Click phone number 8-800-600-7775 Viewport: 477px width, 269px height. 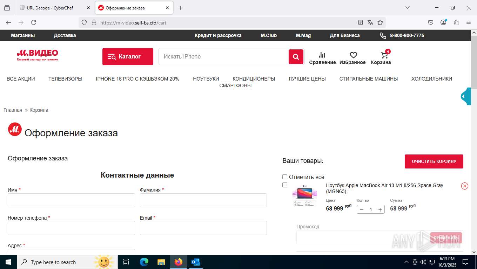[x=407, y=35]
